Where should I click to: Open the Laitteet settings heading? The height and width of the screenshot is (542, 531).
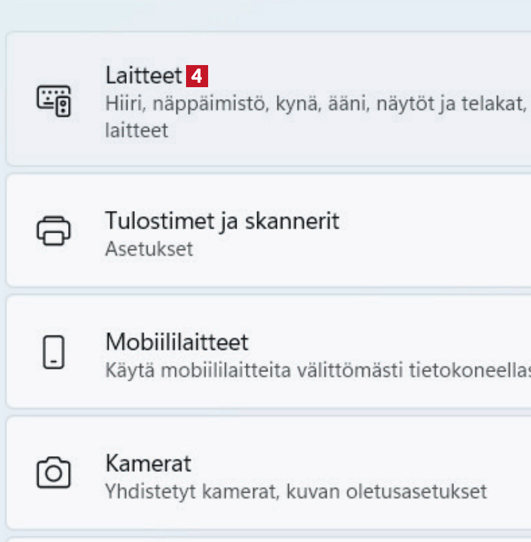tap(143, 76)
